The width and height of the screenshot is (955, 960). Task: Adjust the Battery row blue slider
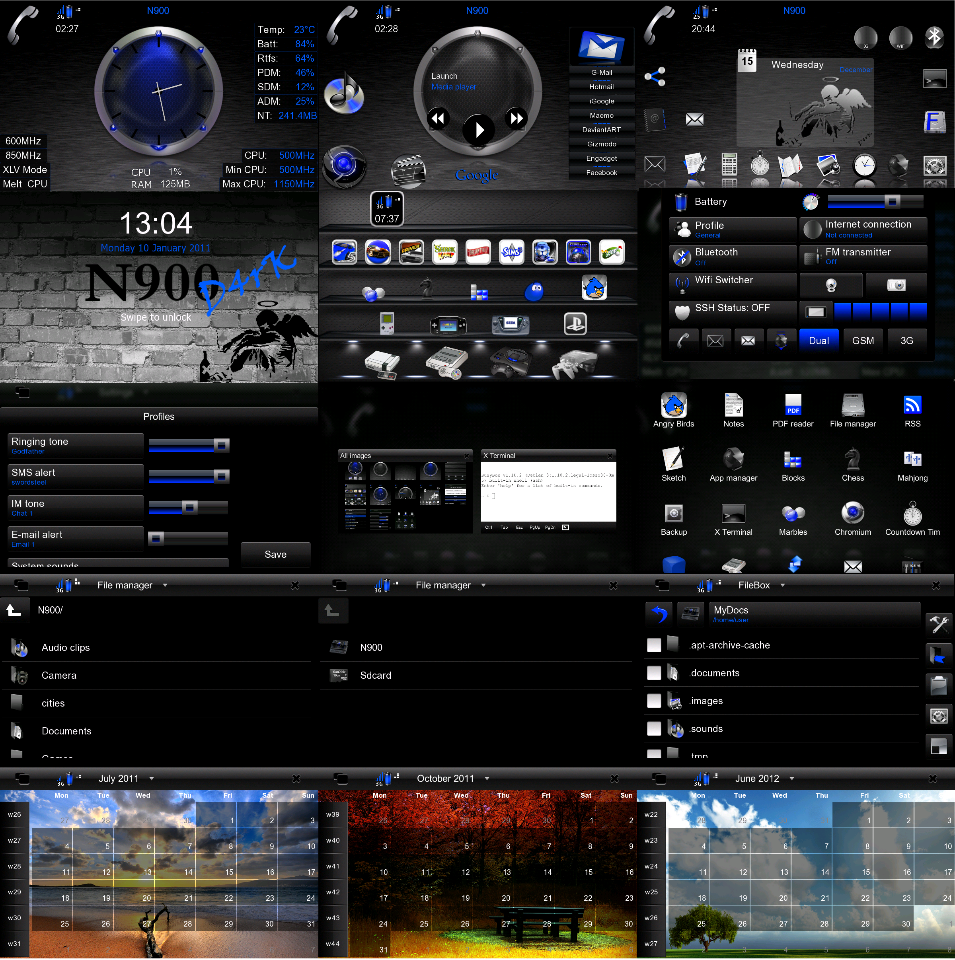[875, 202]
